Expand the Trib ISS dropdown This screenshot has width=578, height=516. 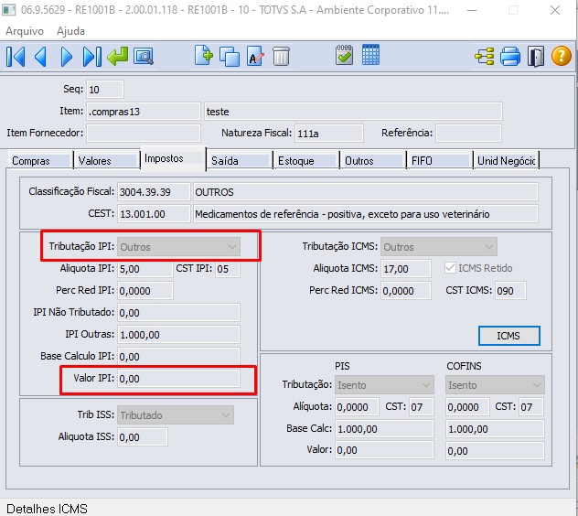pyautogui.click(x=176, y=415)
